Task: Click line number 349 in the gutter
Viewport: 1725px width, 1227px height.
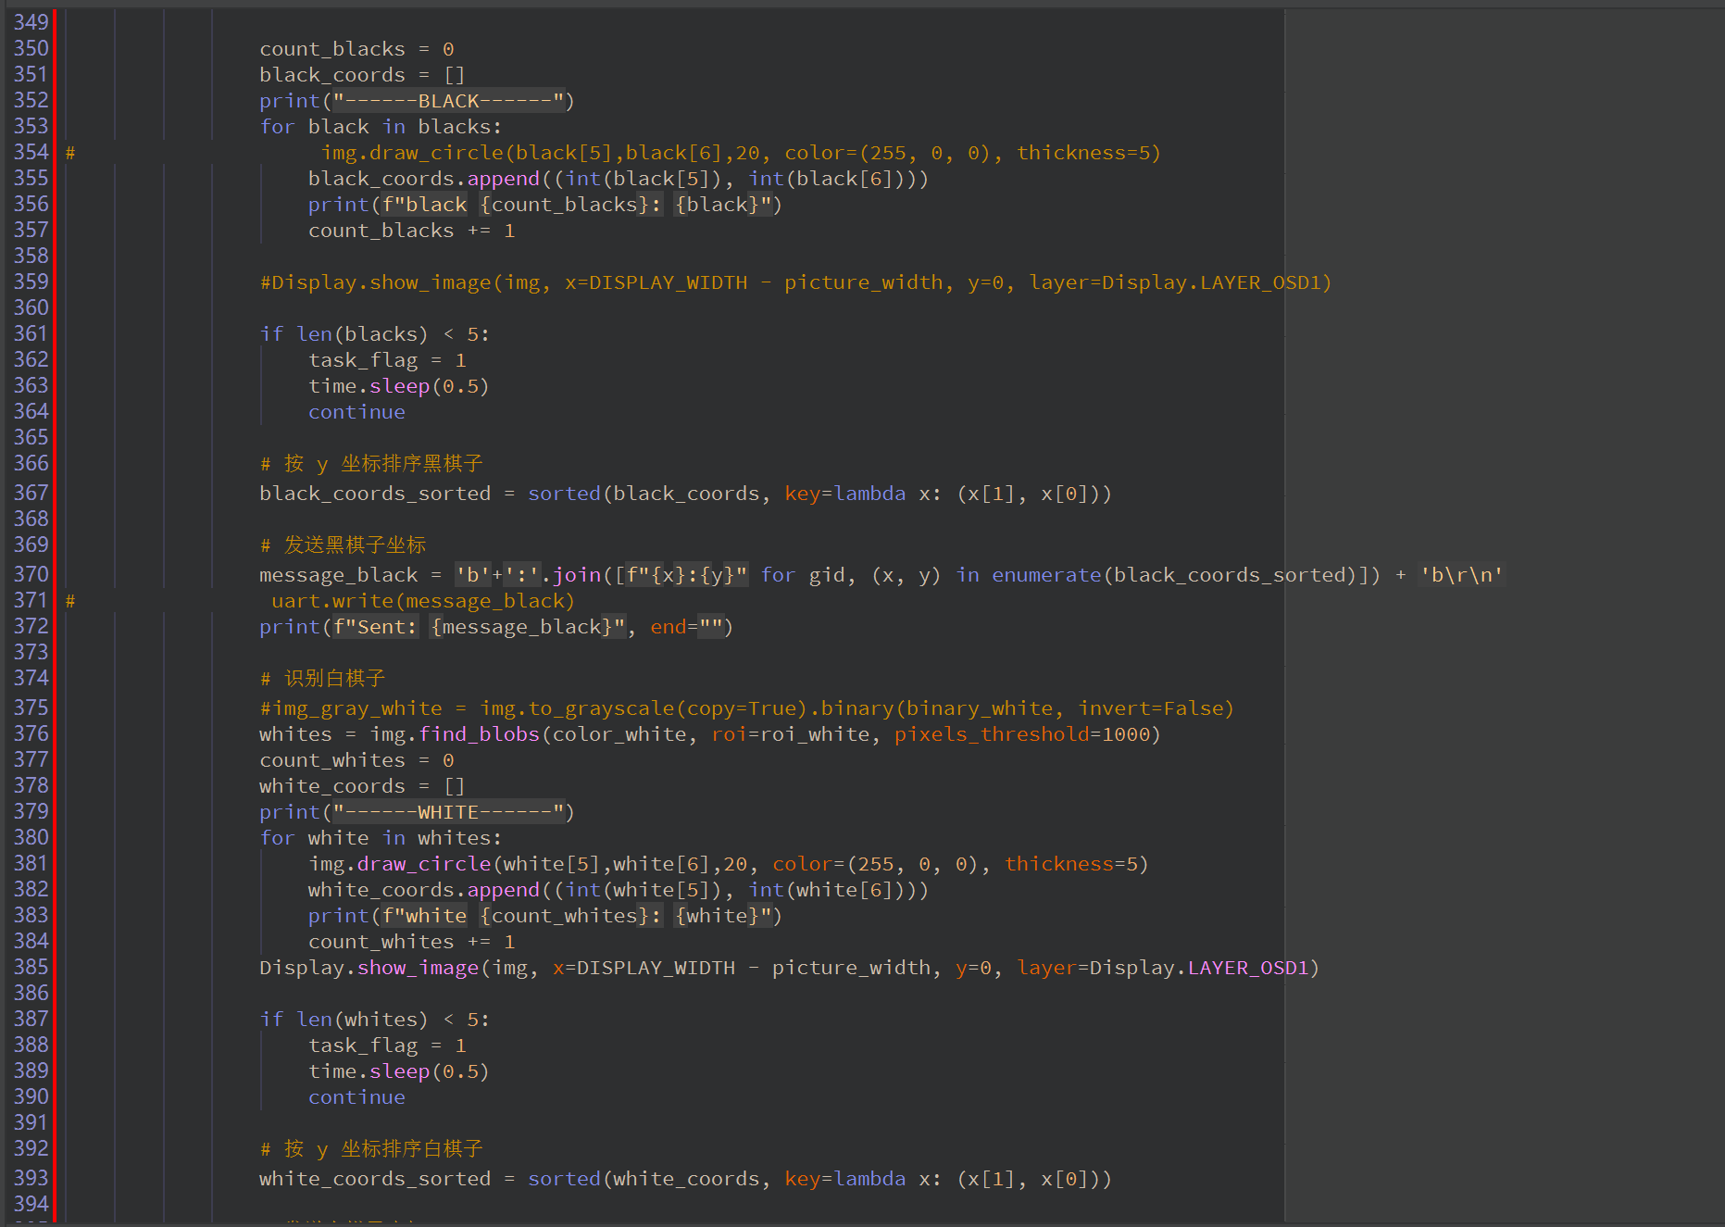Action: tap(31, 22)
